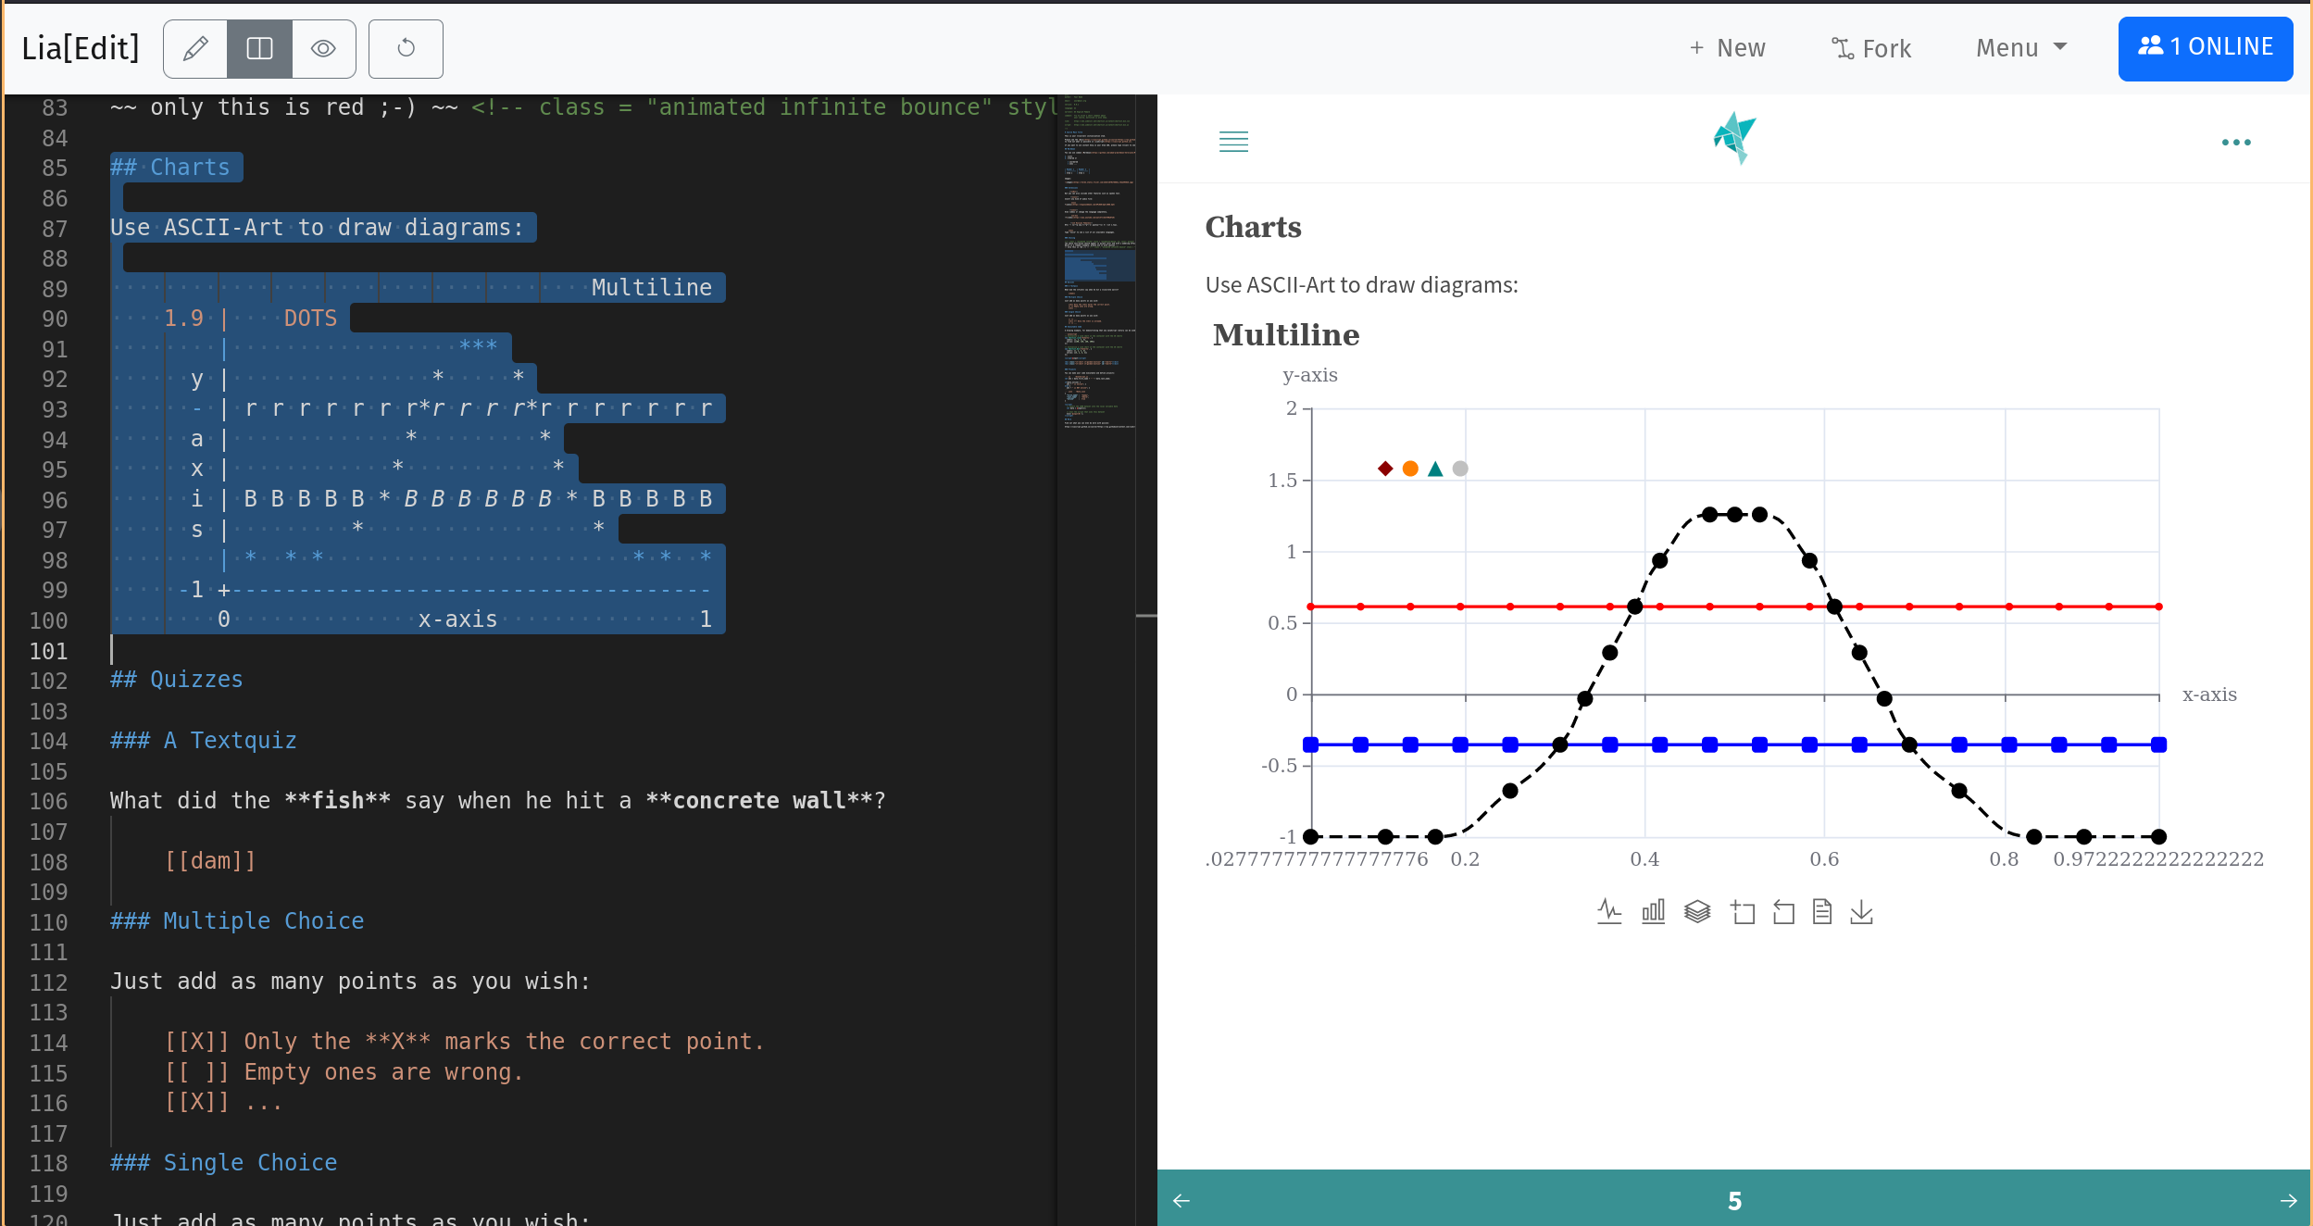
Task: Open the table of contents hamburger
Action: [1233, 142]
